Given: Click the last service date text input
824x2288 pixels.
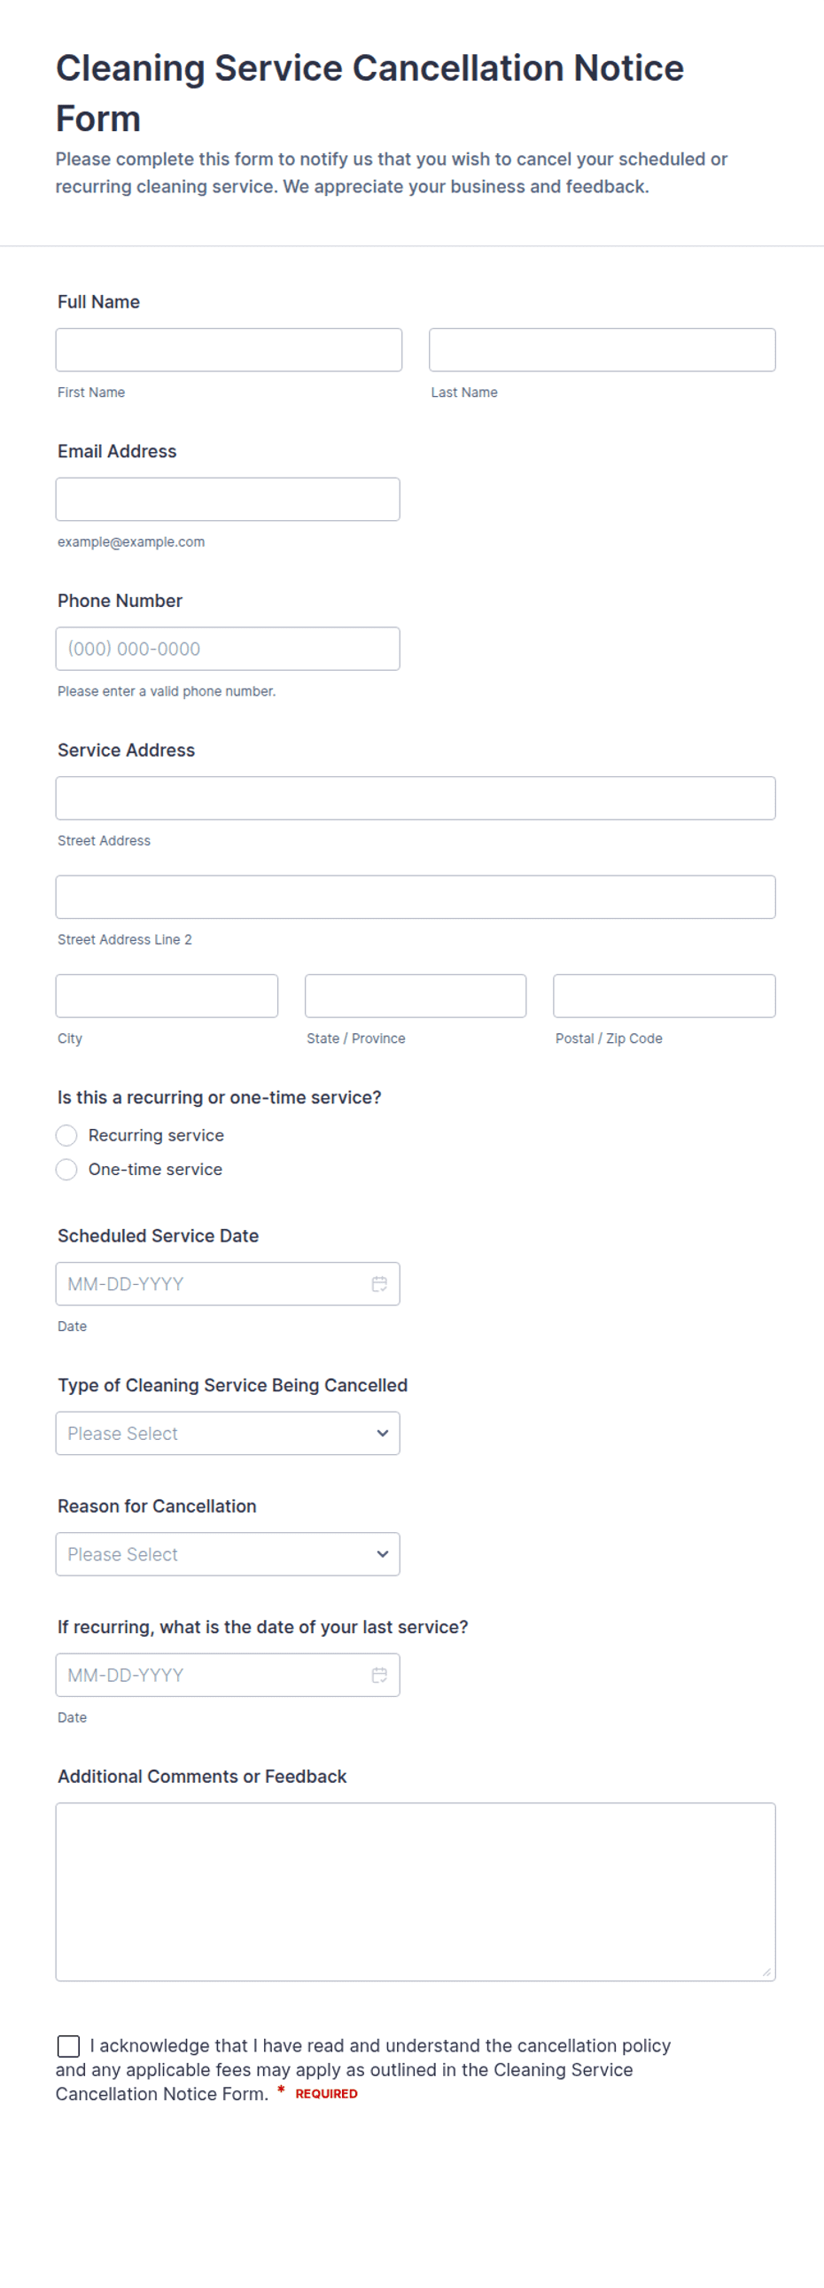Looking at the screenshot, I should (214, 1674).
